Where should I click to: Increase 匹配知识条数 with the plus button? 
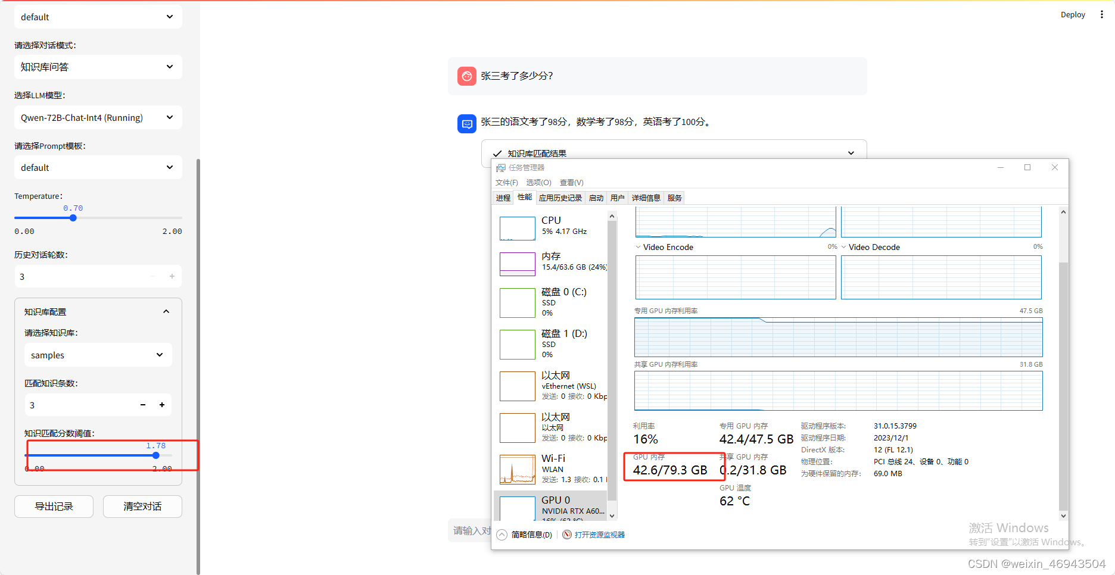(162, 405)
